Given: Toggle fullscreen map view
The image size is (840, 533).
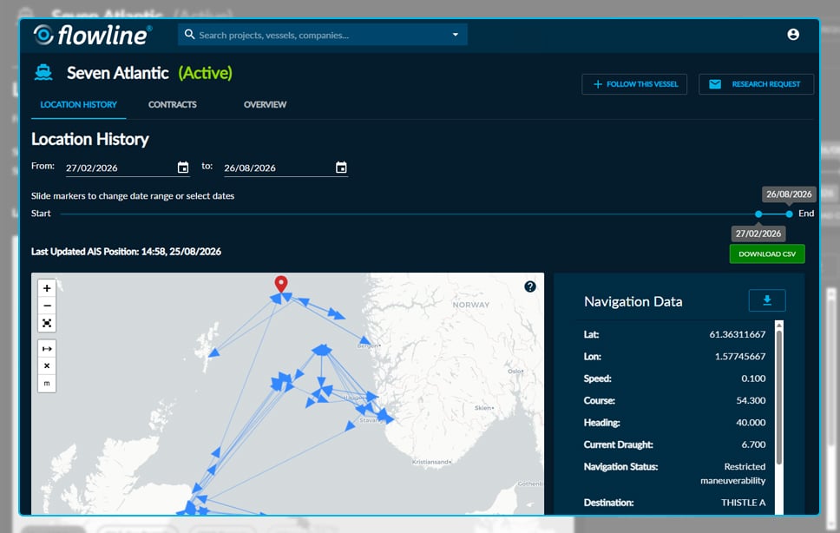Looking at the screenshot, I should (47, 323).
